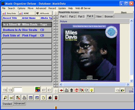The image size is (135, 110).
Task: Click the up arrow above alphabet index
Action: pos(56,13)
